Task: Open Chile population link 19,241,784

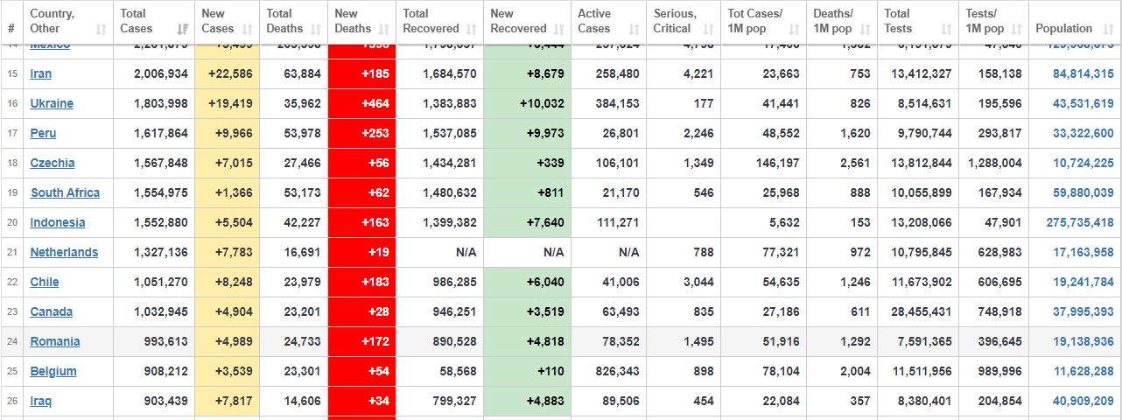Action: [1083, 282]
